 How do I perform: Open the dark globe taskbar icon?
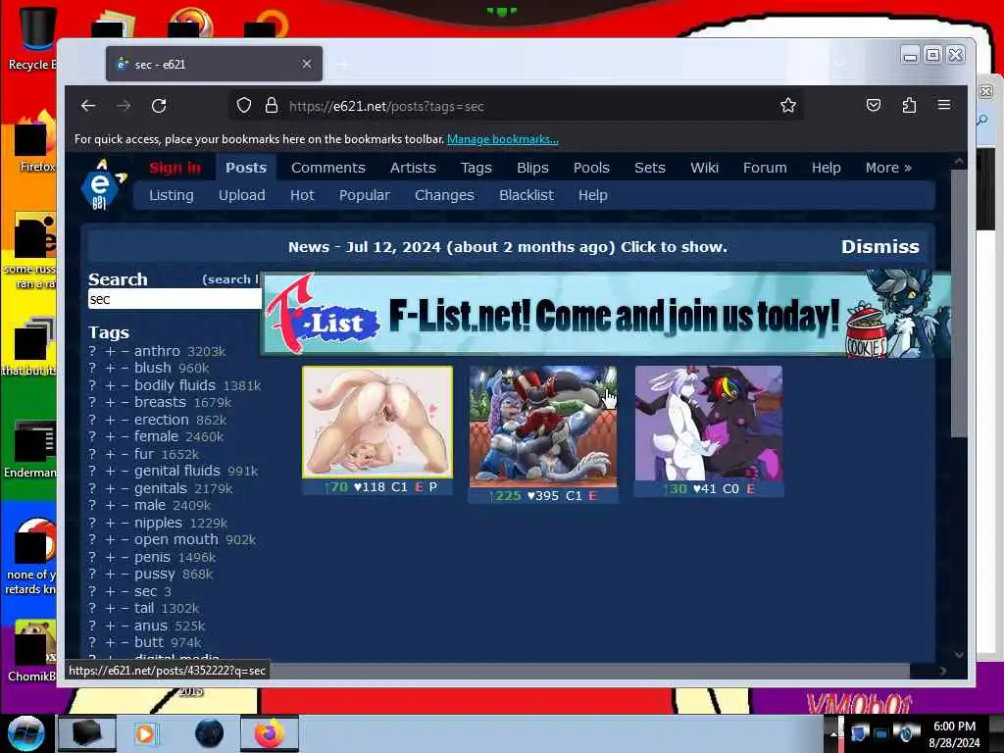pyautogui.click(x=209, y=733)
